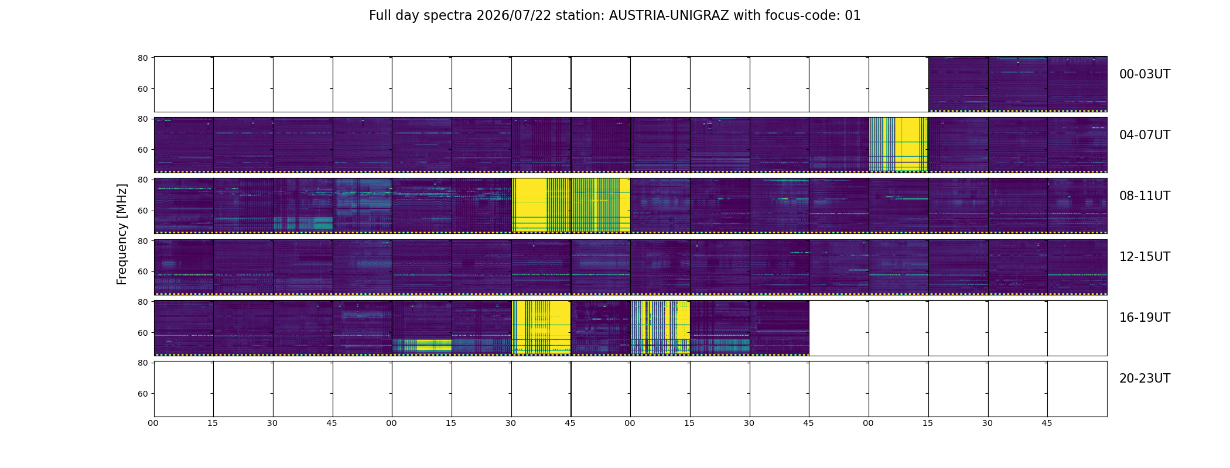This screenshot has width=1230, height=468.
Task: Select the 12-15UT row label
Action: (1144, 257)
